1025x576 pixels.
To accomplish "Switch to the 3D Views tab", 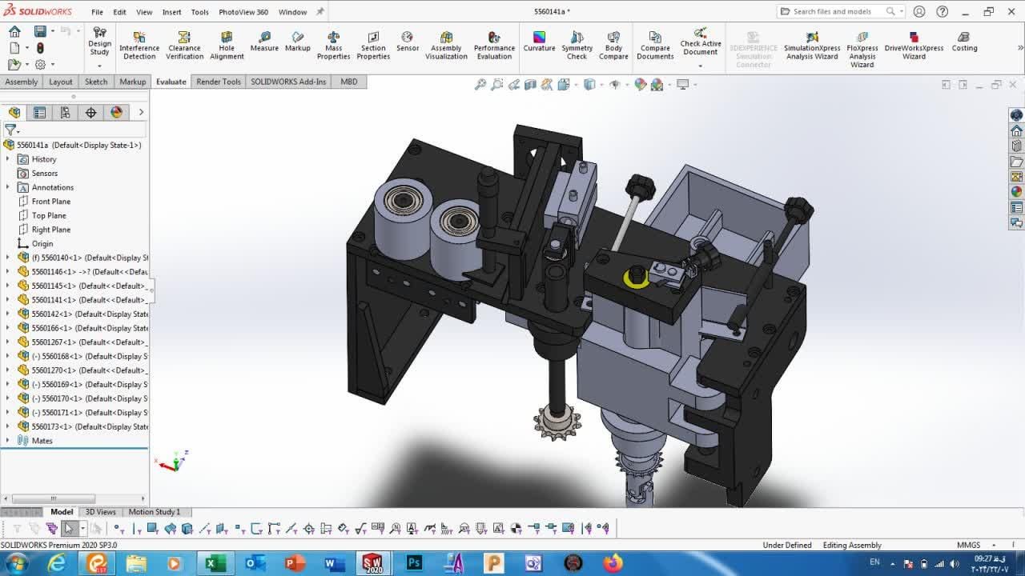I will click(x=100, y=512).
